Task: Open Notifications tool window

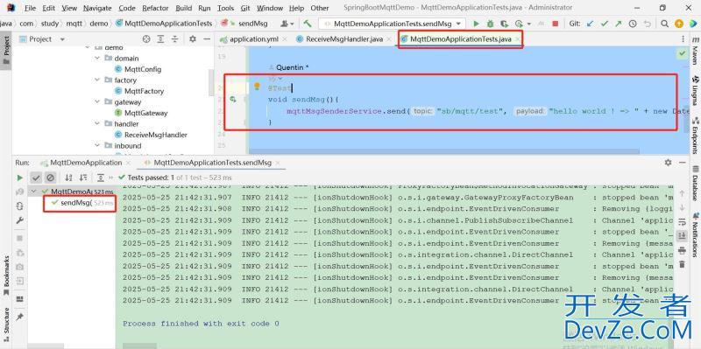Action: click(695, 234)
